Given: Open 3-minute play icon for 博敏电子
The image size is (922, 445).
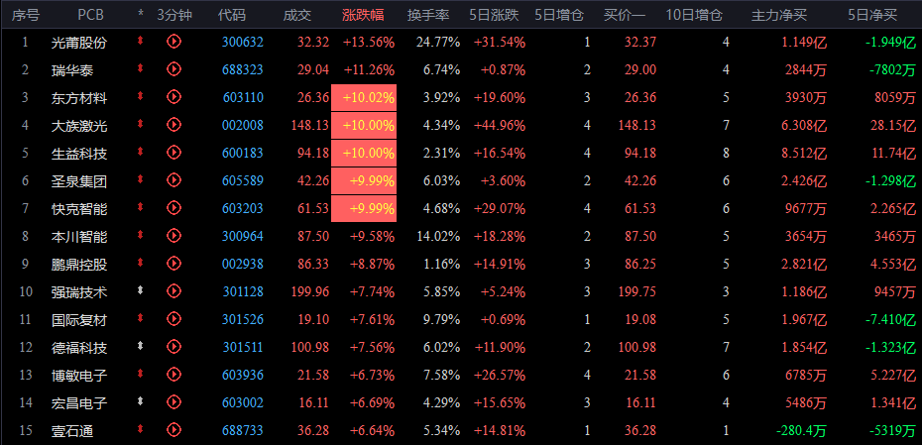Looking at the screenshot, I should point(173,375).
